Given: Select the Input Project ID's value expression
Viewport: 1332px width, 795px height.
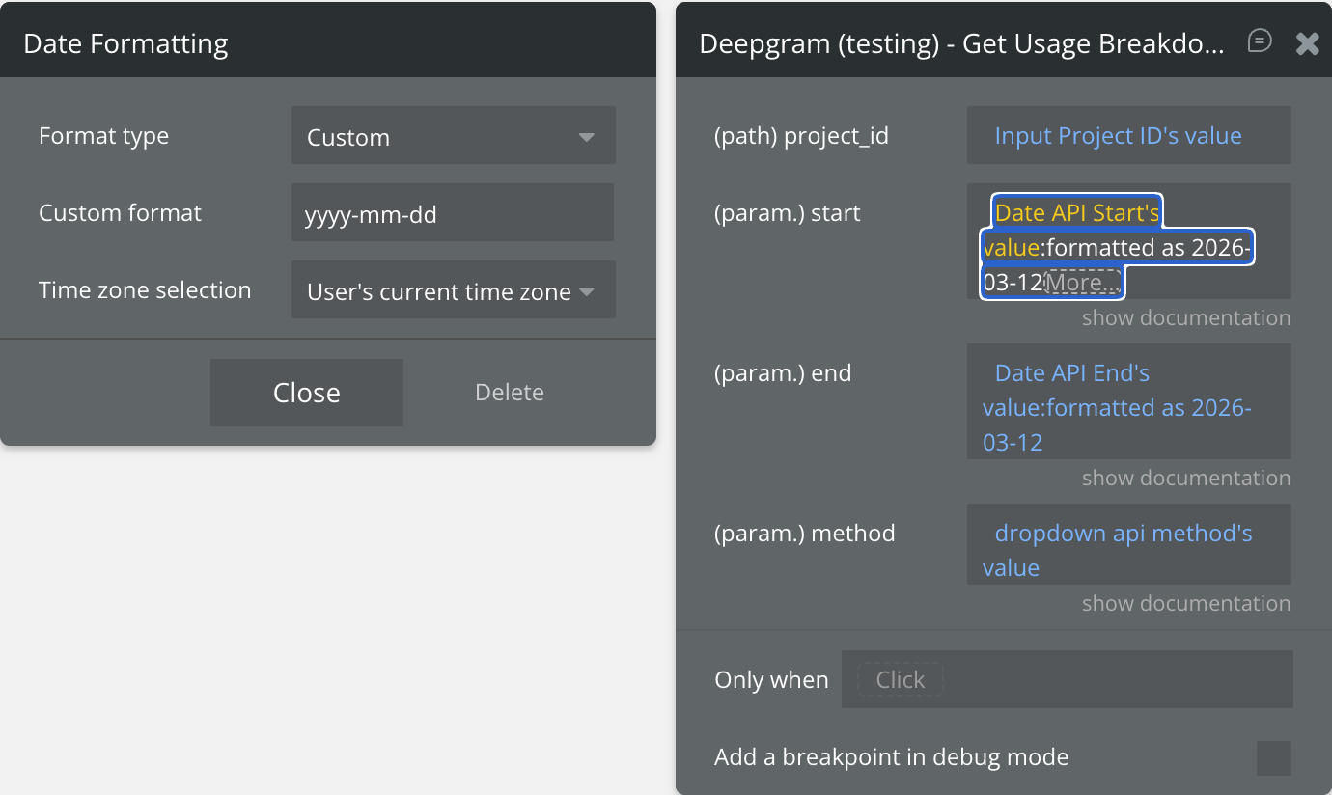Looking at the screenshot, I should point(1118,136).
